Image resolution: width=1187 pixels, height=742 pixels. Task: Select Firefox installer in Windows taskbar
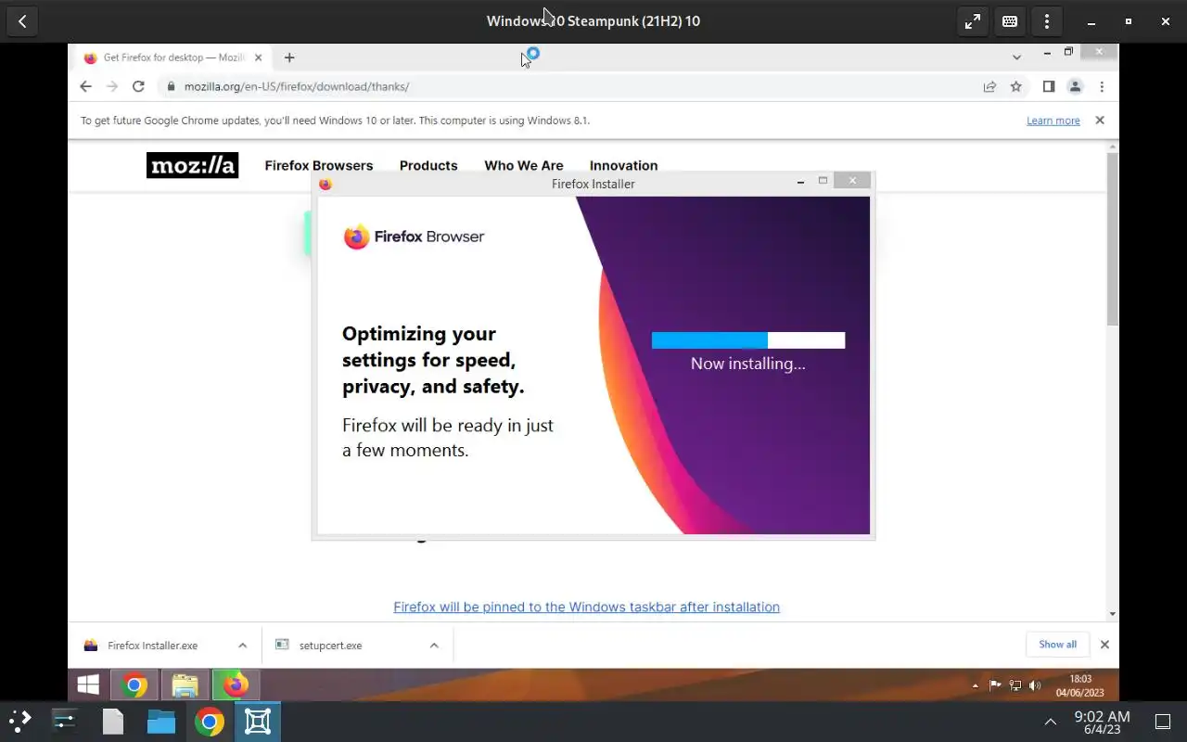(236, 685)
